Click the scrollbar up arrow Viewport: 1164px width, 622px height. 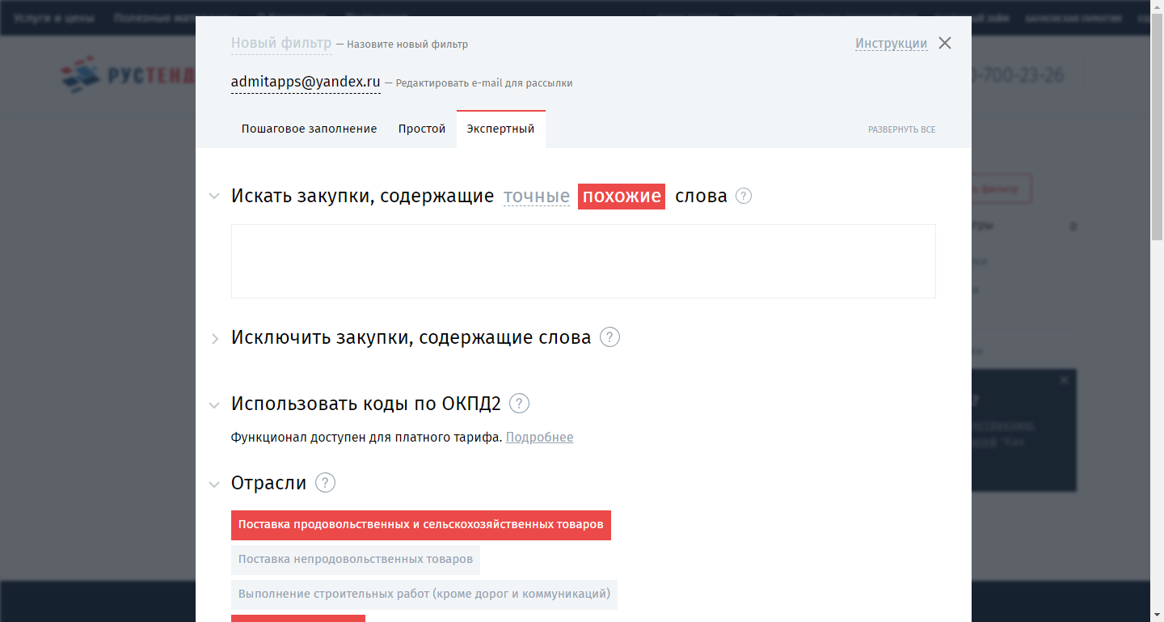point(1157,7)
